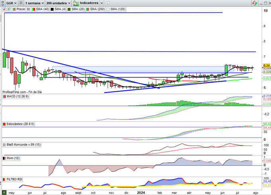Viewport: 271px width, 195px height.
Task: Click the 0,215 MACD value tag
Action: [x=267, y=96]
